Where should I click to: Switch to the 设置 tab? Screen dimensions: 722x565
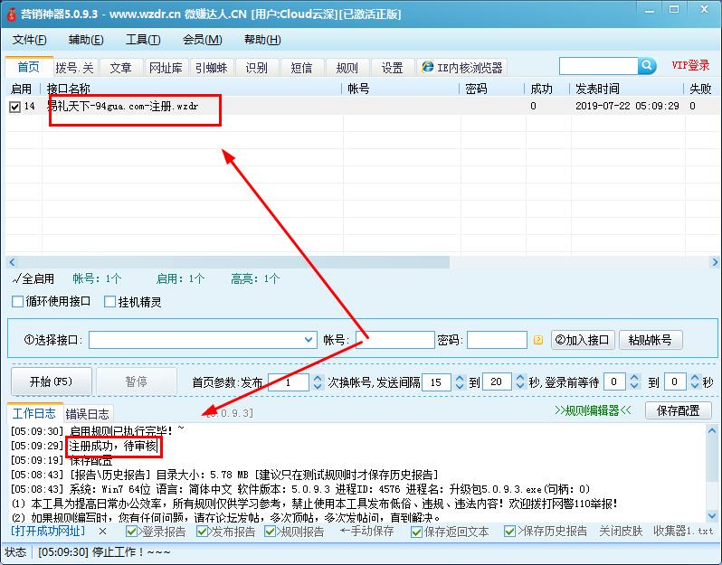pyautogui.click(x=393, y=68)
